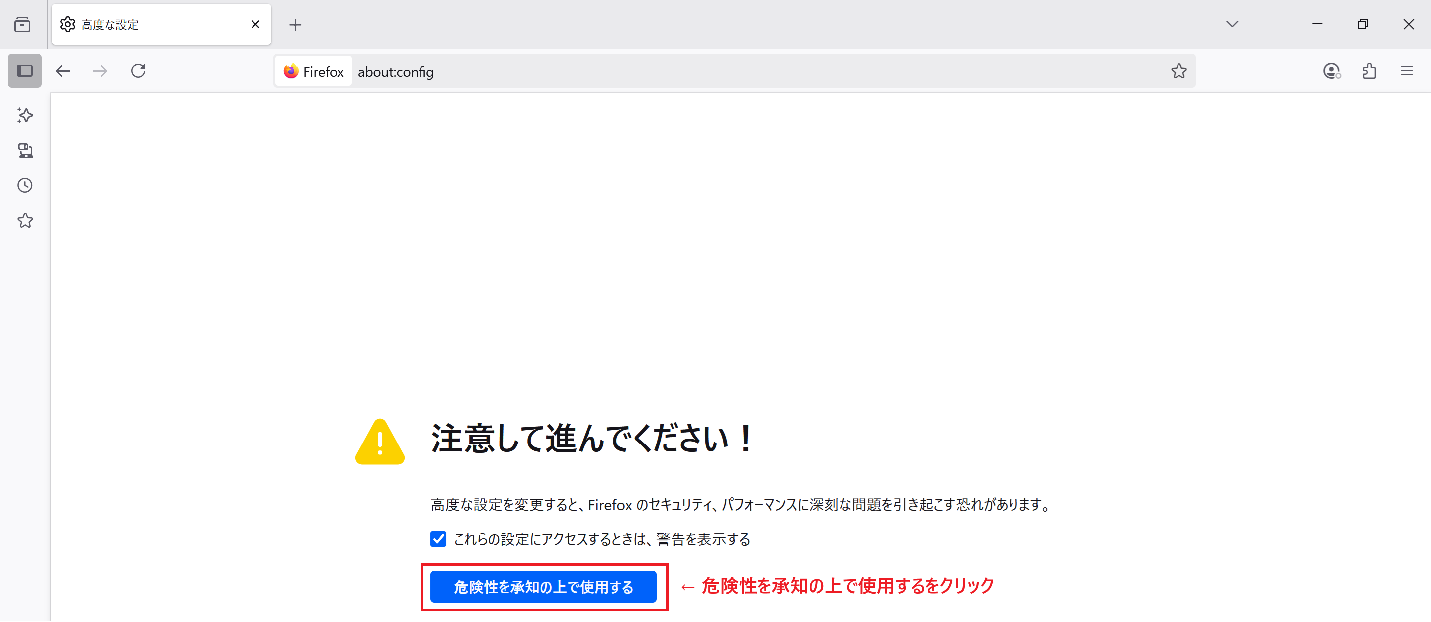
Task: Go back with the back arrow
Action: click(x=63, y=71)
